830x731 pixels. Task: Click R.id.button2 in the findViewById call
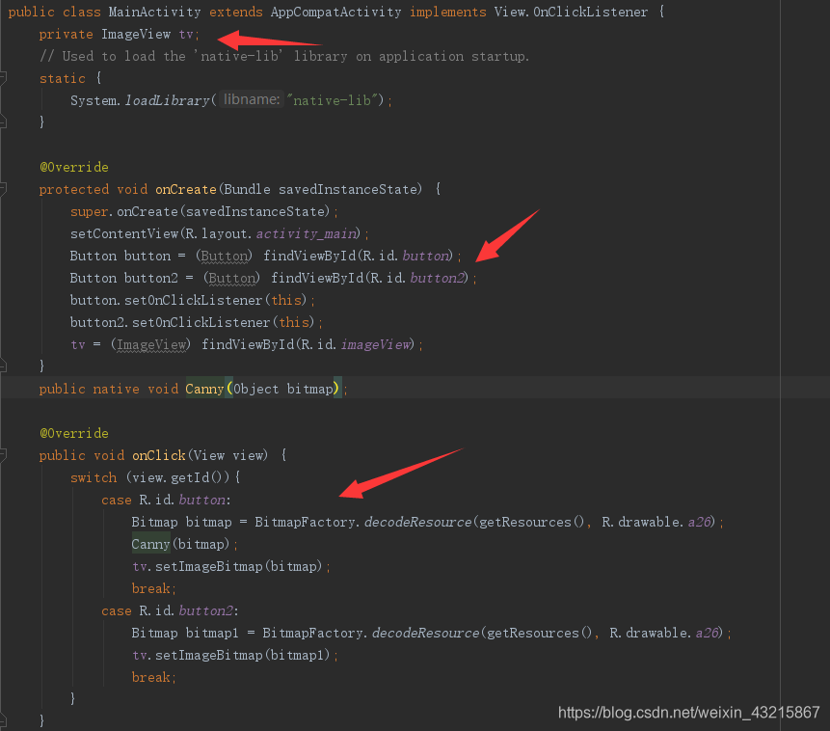point(417,278)
